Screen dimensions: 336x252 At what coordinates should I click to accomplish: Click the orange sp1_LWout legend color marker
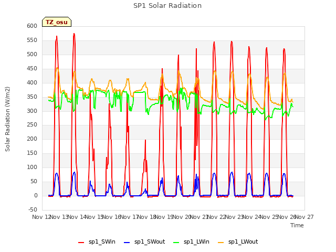click(220, 243)
